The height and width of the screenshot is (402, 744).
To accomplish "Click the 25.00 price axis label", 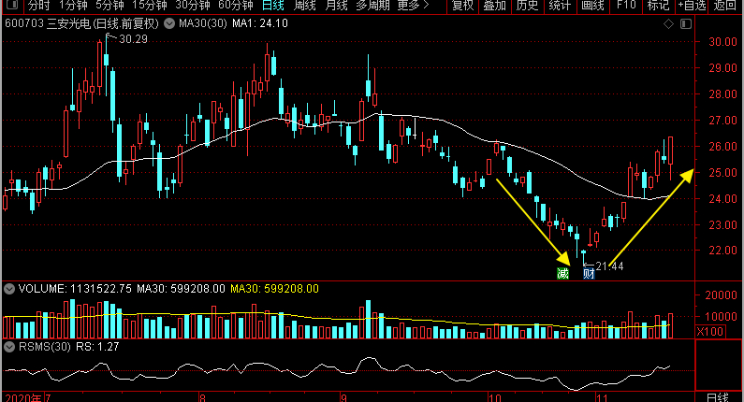I will point(722,173).
